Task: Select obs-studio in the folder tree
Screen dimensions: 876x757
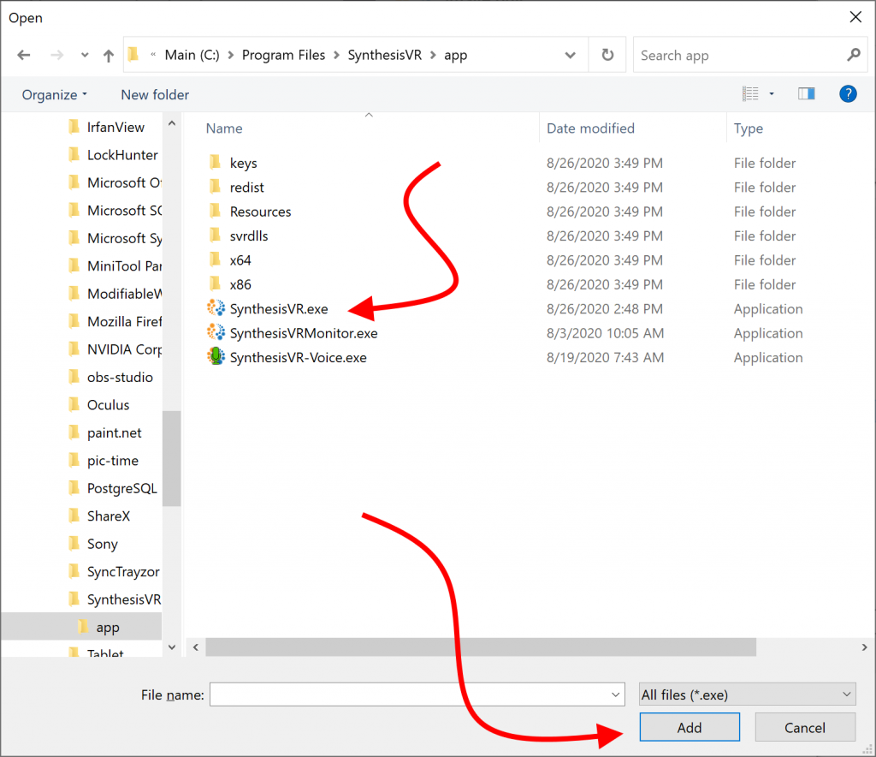Action: (x=120, y=378)
